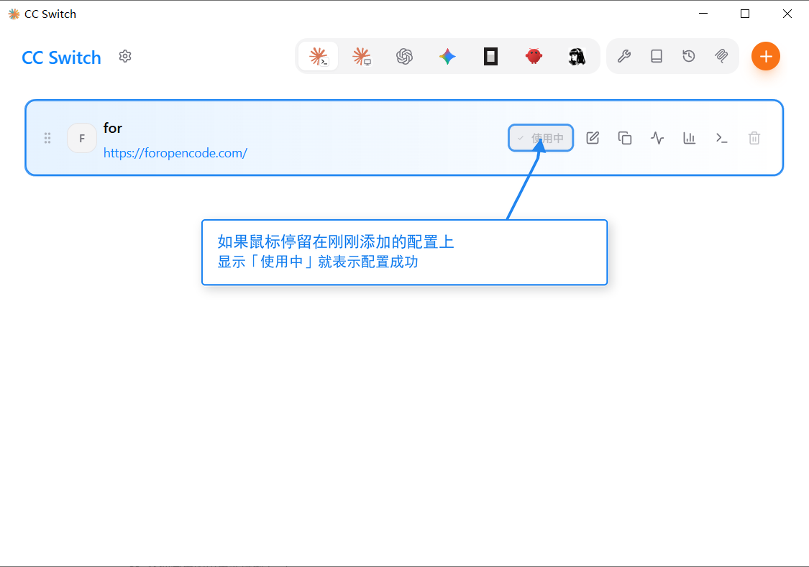This screenshot has height=567, width=809.
Task: Edit the for provider configuration
Action: tap(593, 138)
